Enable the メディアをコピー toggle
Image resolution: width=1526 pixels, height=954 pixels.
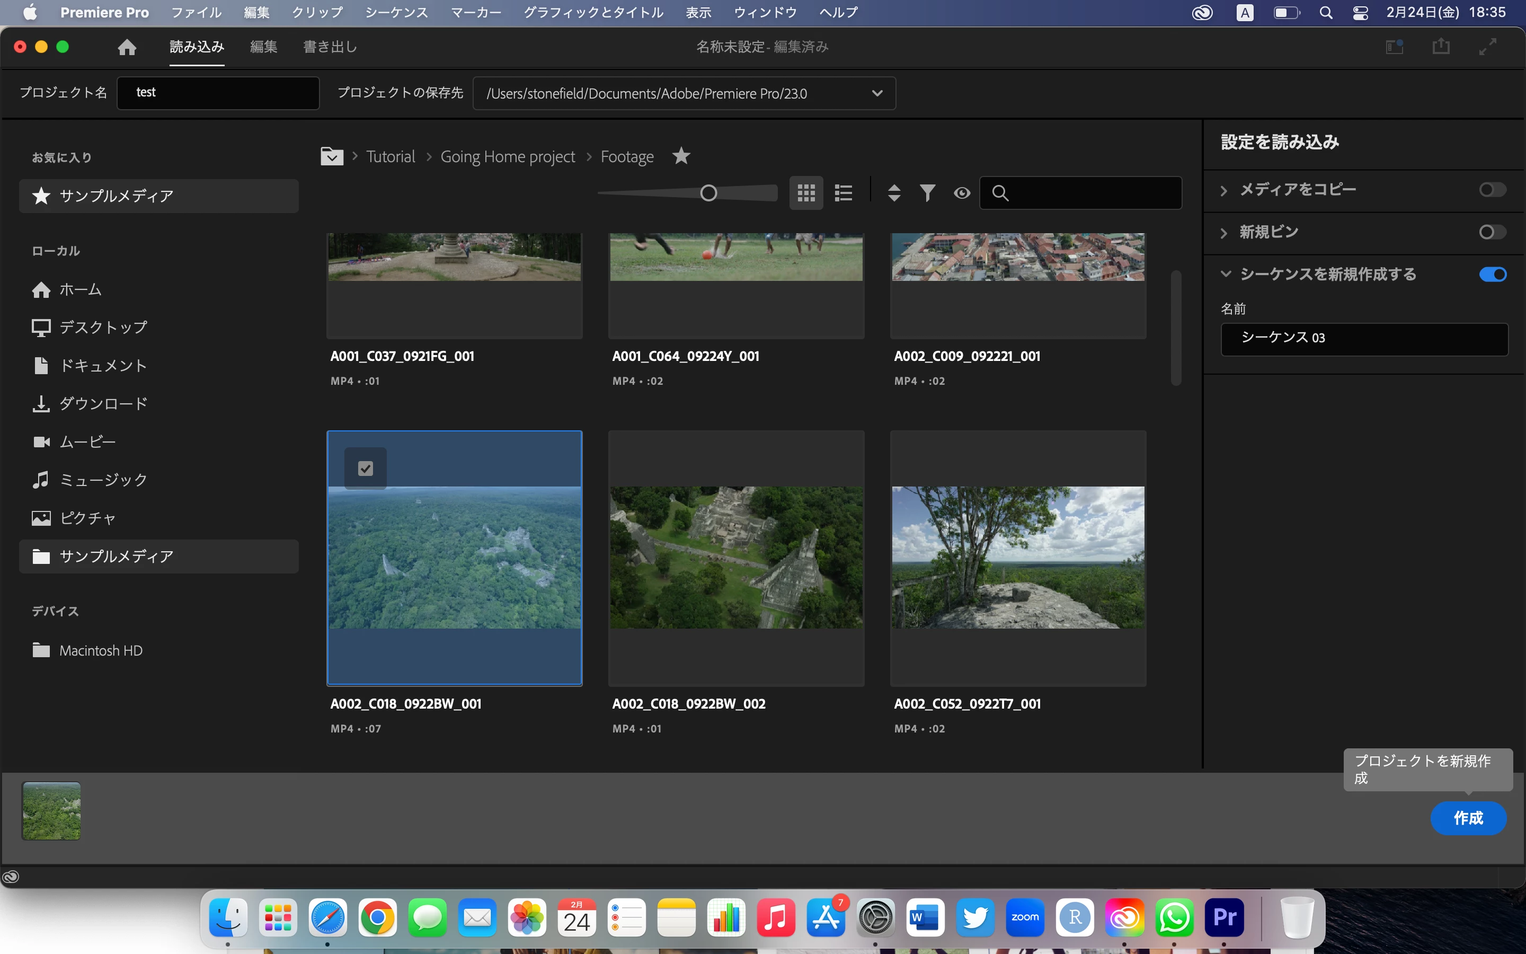coord(1492,190)
